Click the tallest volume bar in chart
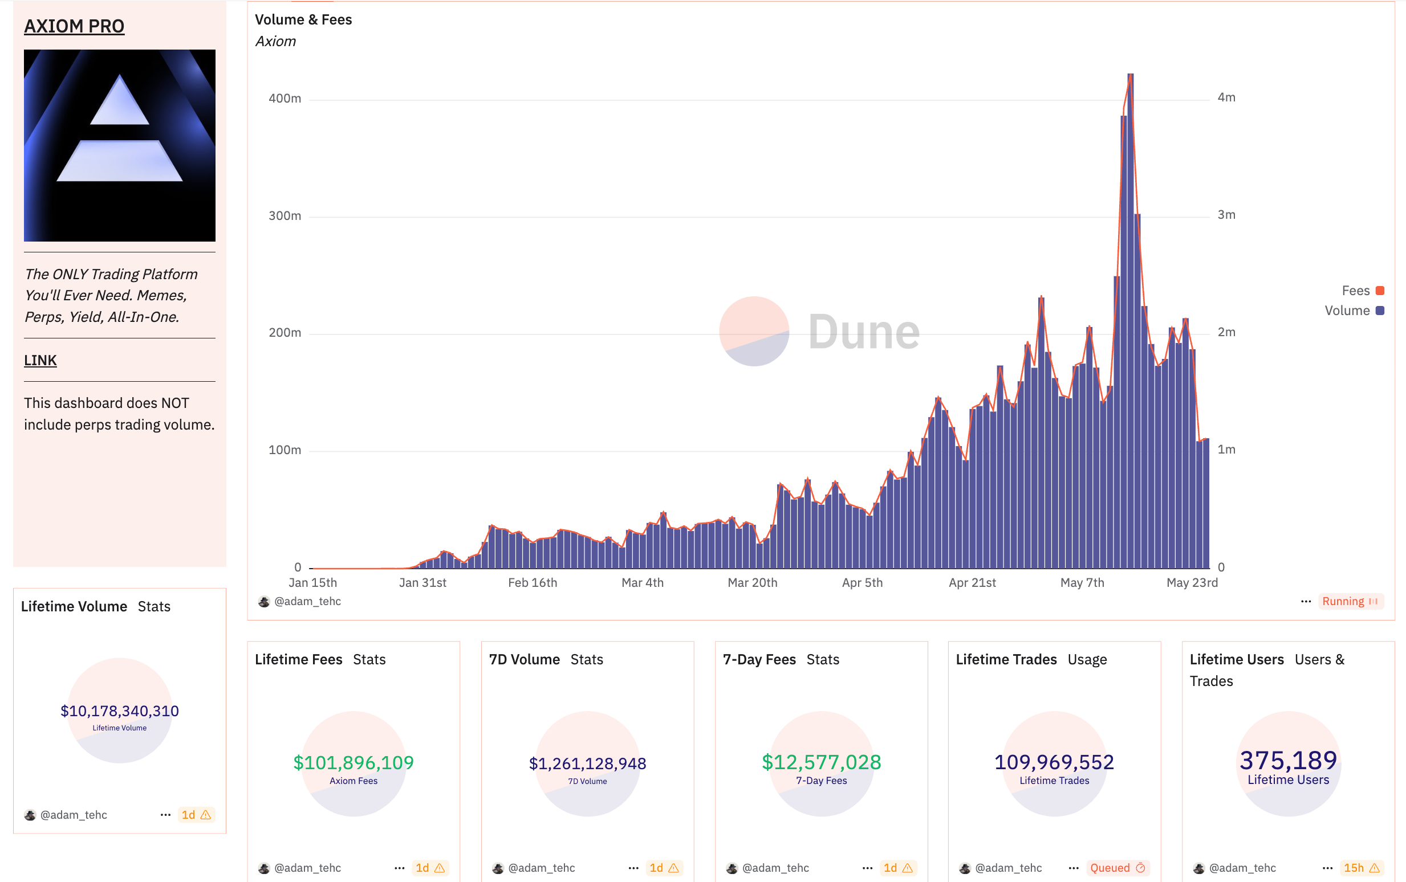Viewport: 1406px width, 882px height. [x=1130, y=321]
